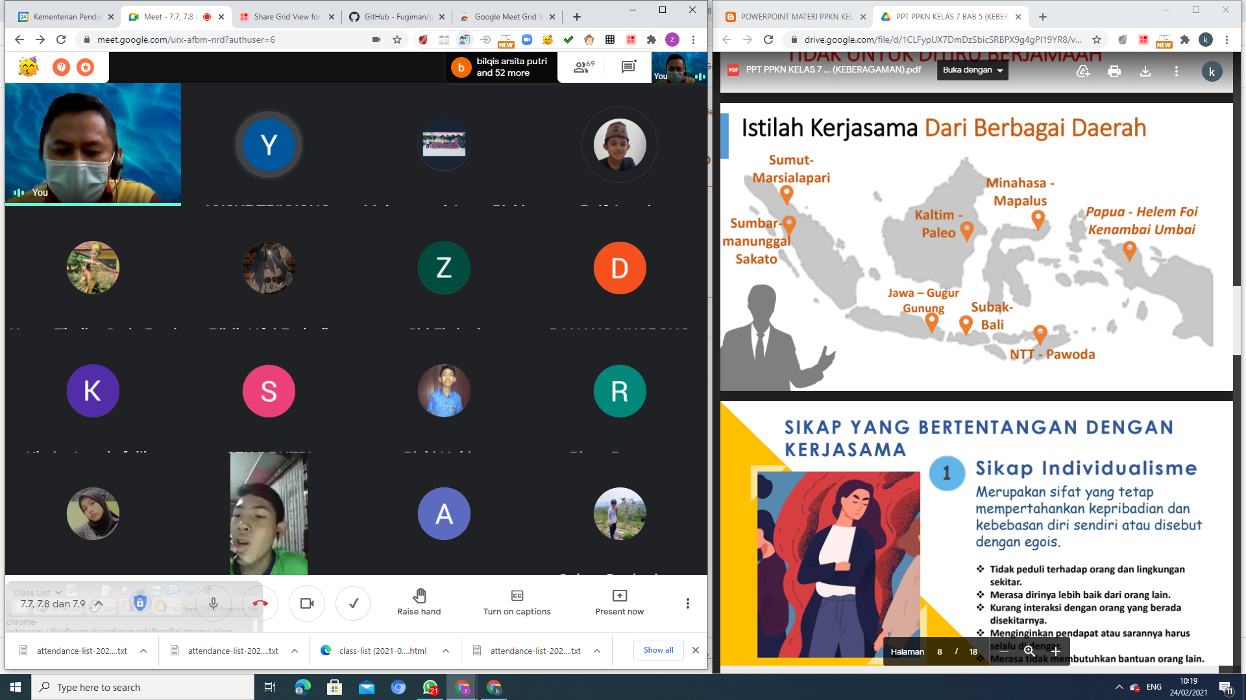Open the Meet more options three-dot menu
Image resolution: width=1246 pixels, height=700 pixels.
click(687, 603)
